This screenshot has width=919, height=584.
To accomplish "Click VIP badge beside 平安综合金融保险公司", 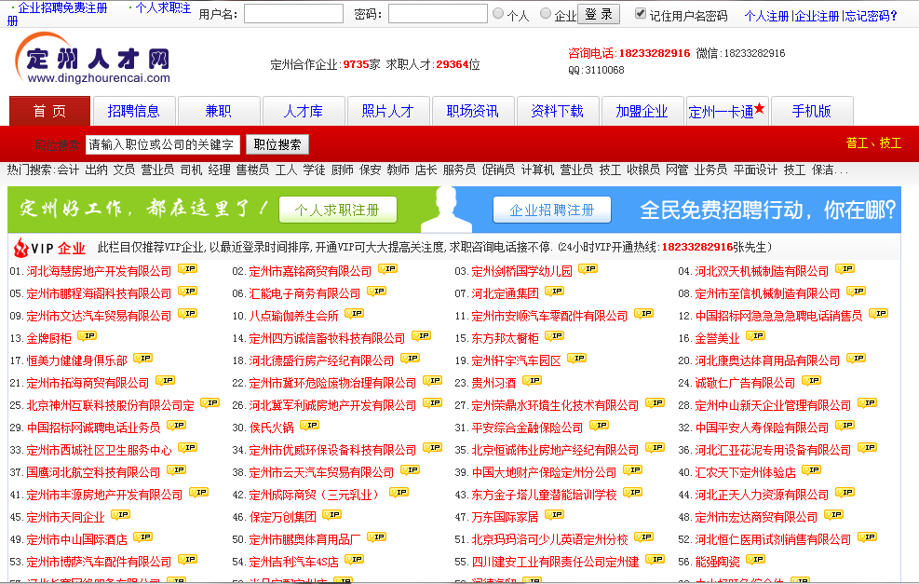I will click(x=600, y=426).
